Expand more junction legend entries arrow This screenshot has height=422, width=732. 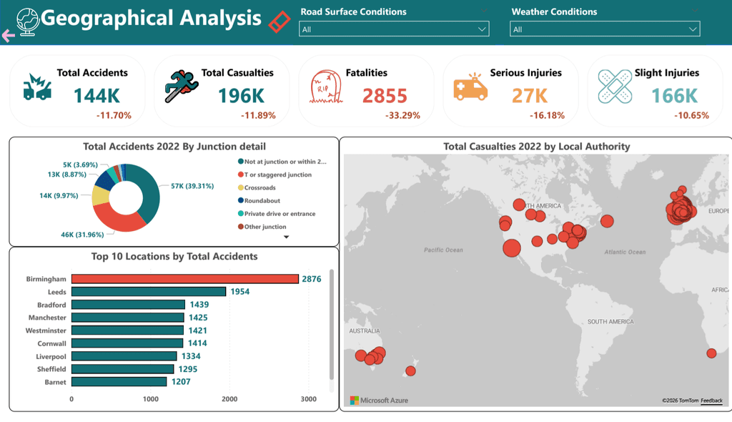tap(286, 237)
